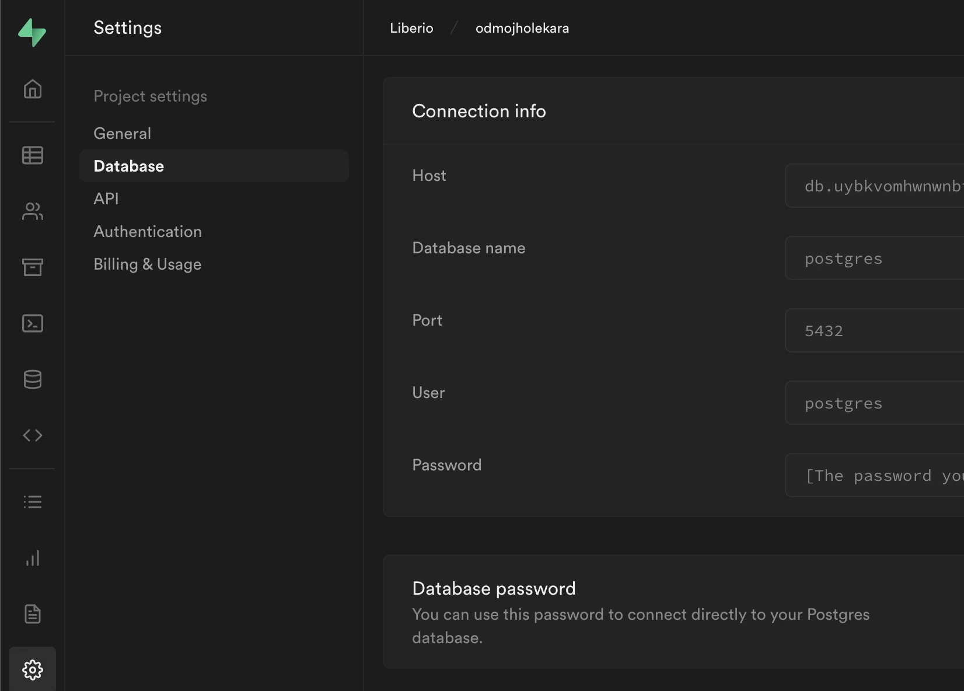The width and height of the screenshot is (964, 691).
Task: Open the Settings gear icon
Action: 33,670
